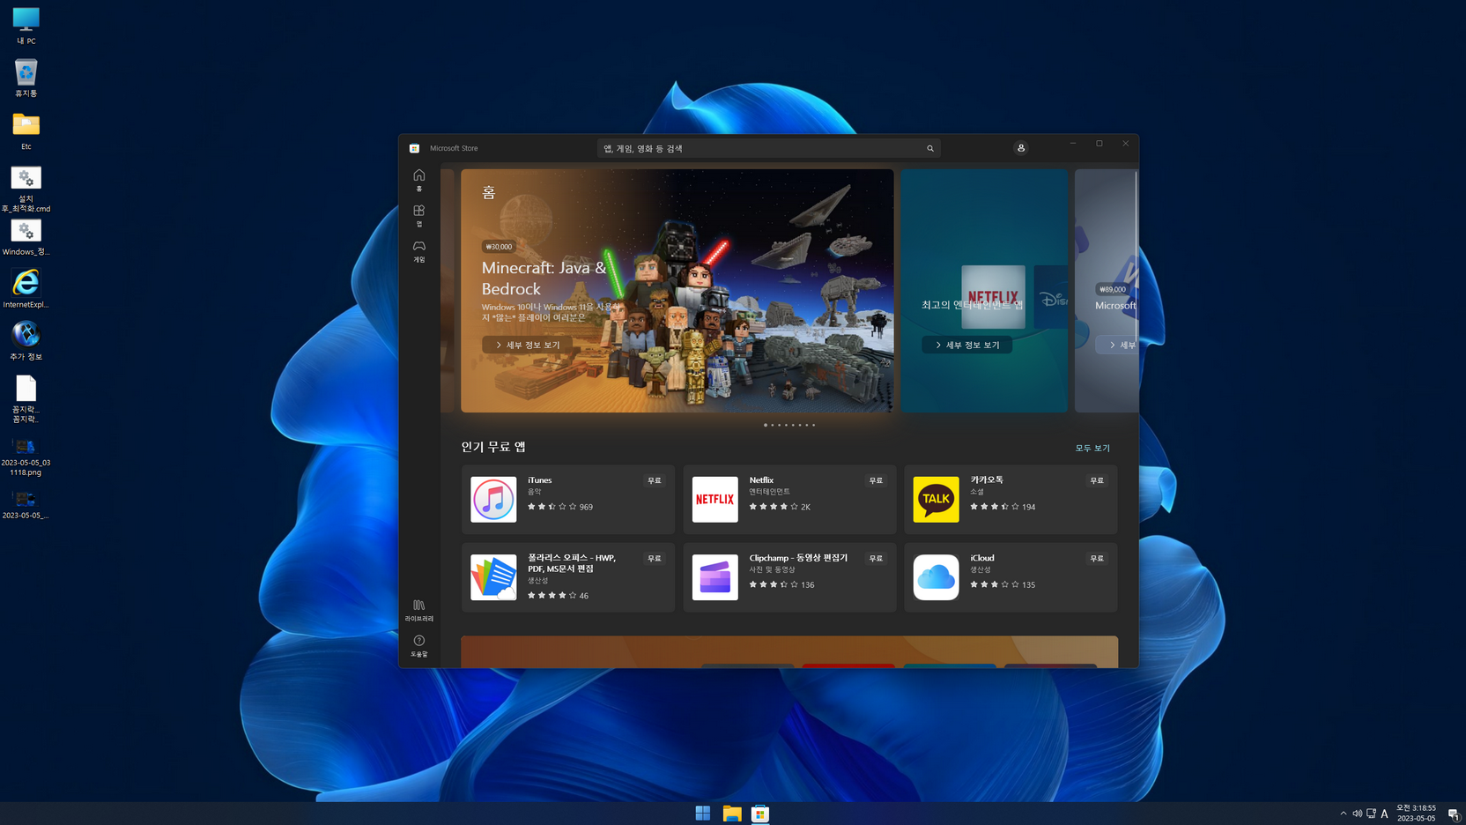Image resolution: width=1466 pixels, height=825 pixels.
Task: Click the Windows Start button
Action: (x=702, y=814)
